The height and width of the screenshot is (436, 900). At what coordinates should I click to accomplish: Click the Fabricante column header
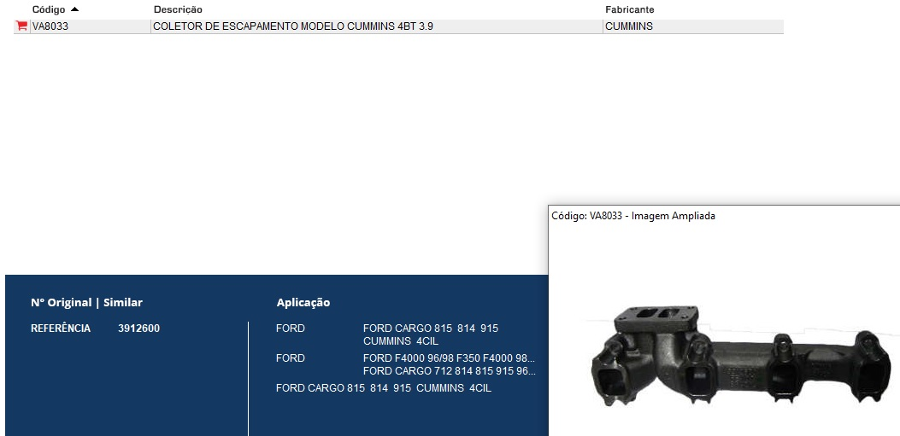pos(629,9)
